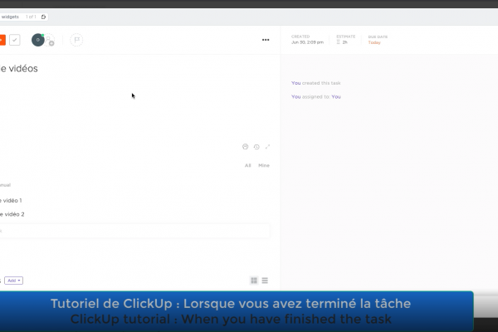Click the round template icon above the subtasks
This screenshot has width=498, height=332.
point(246,147)
